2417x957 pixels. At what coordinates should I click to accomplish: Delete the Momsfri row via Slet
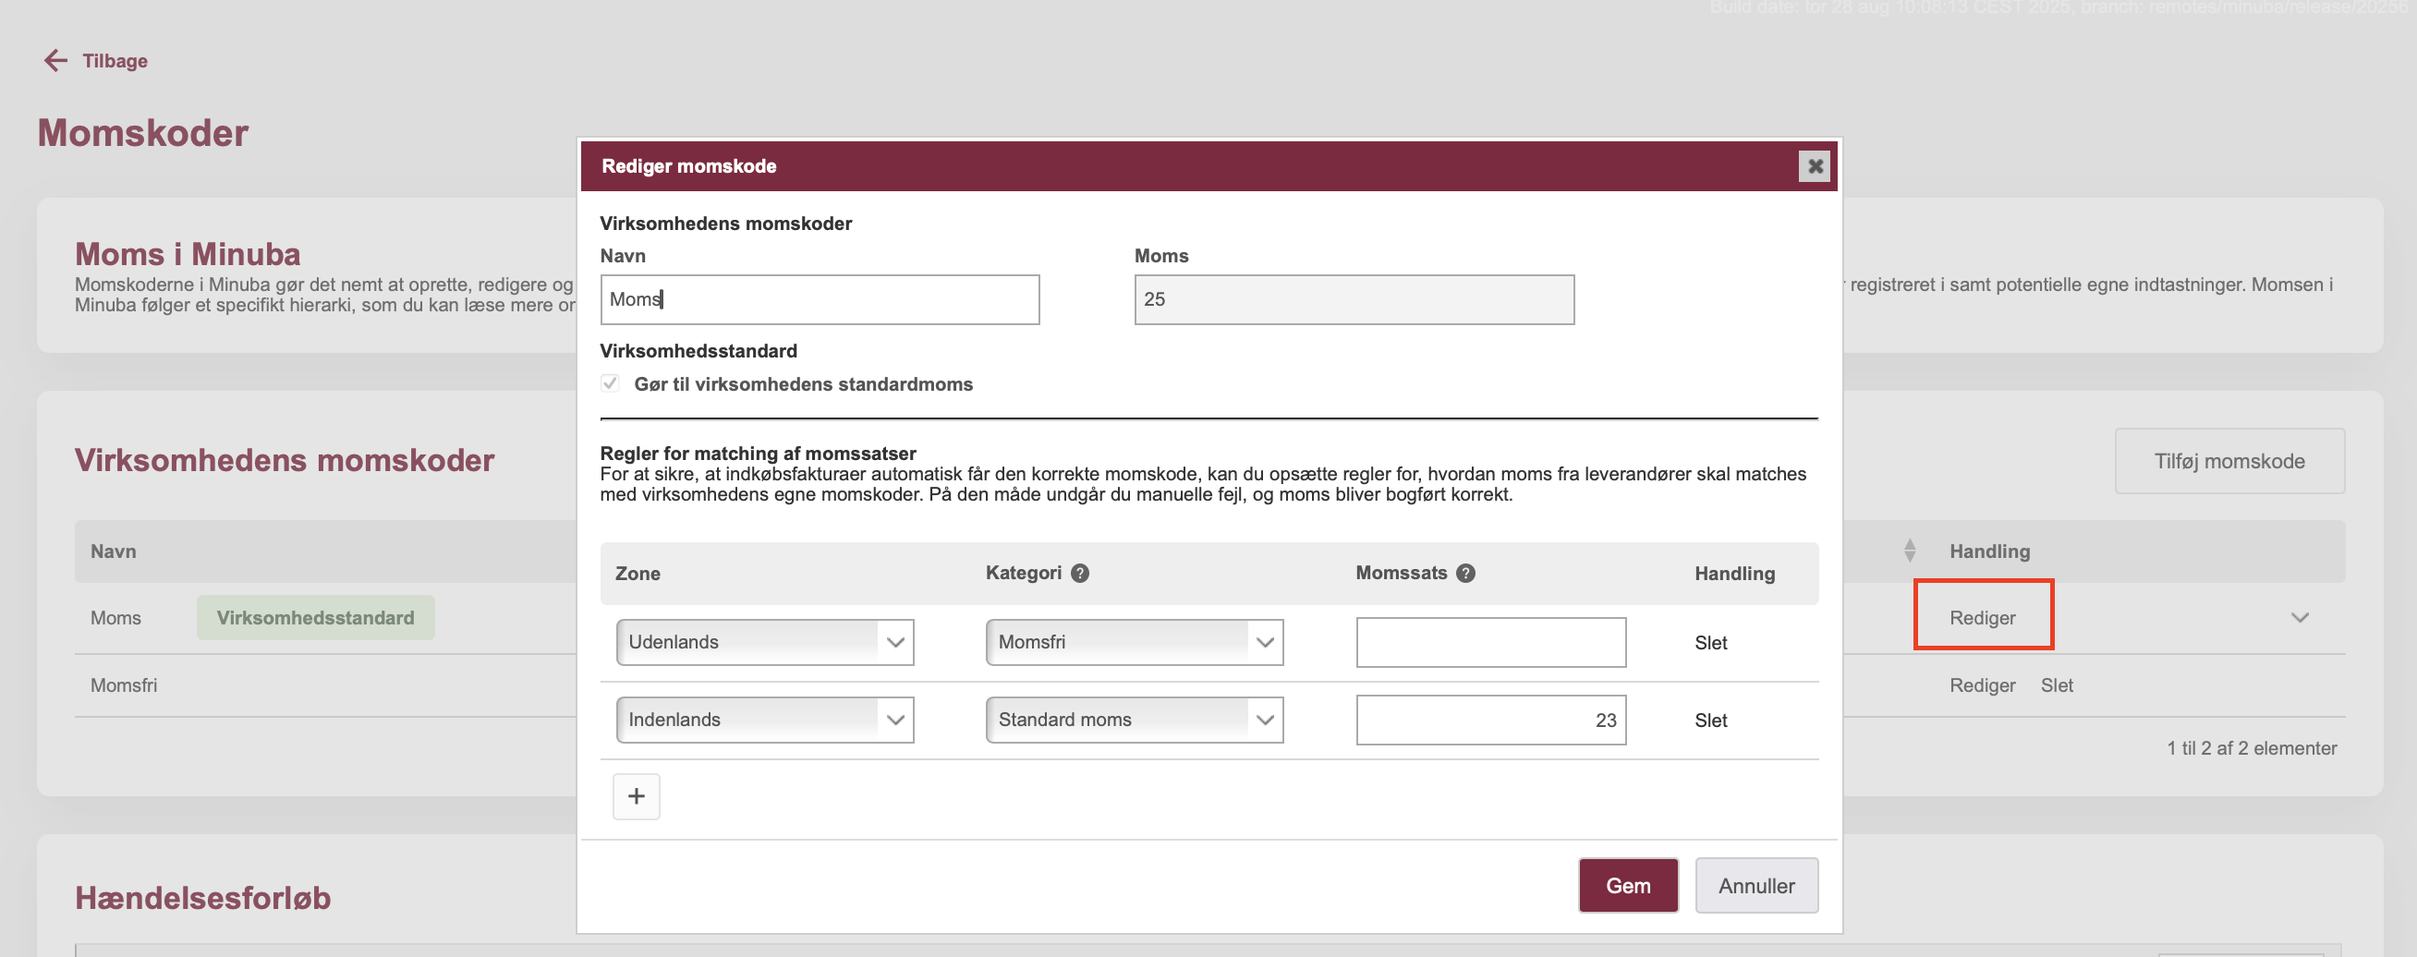(x=2057, y=684)
